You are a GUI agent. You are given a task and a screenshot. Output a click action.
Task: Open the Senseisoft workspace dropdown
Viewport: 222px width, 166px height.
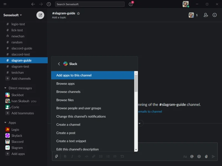(12, 15)
